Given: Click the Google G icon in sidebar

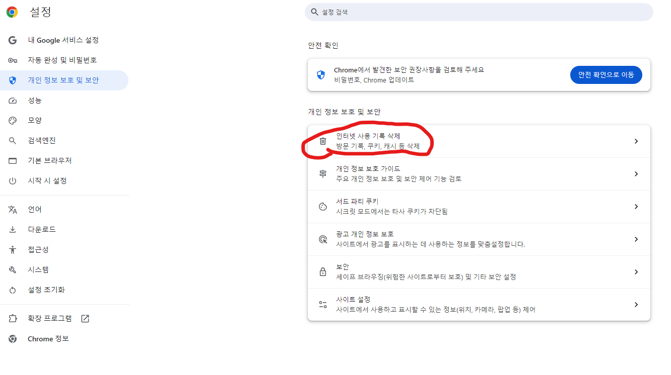Looking at the screenshot, I should pos(13,40).
